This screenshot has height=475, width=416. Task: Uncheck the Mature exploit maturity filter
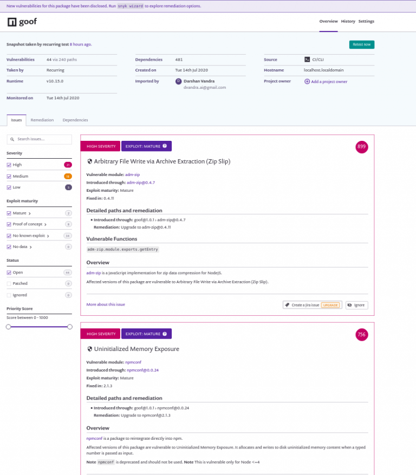coord(8,213)
